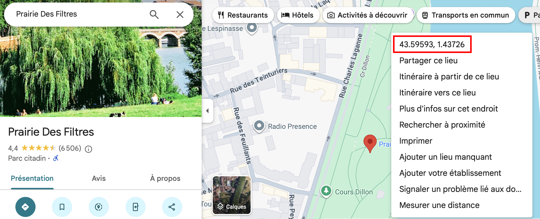Click the teal directions button

tap(25, 207)
